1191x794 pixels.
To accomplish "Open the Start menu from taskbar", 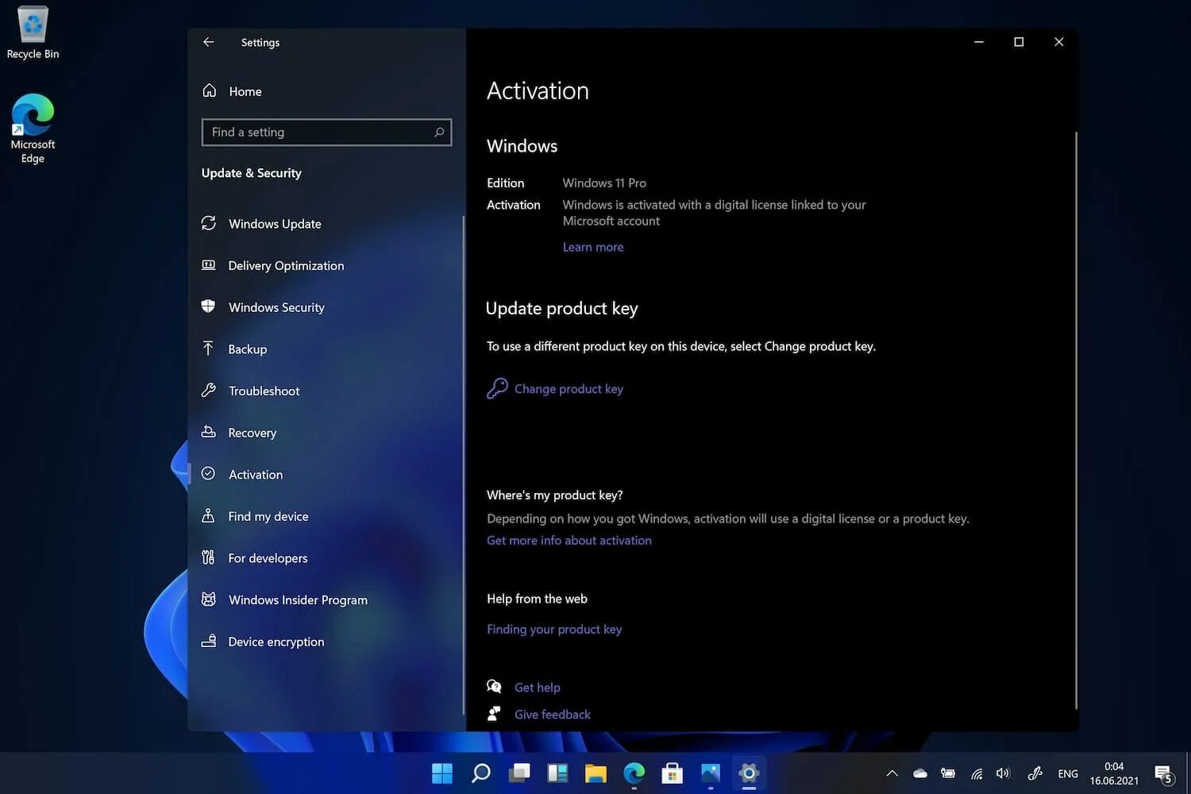I will pyautogui.click(x=442, y=773).
